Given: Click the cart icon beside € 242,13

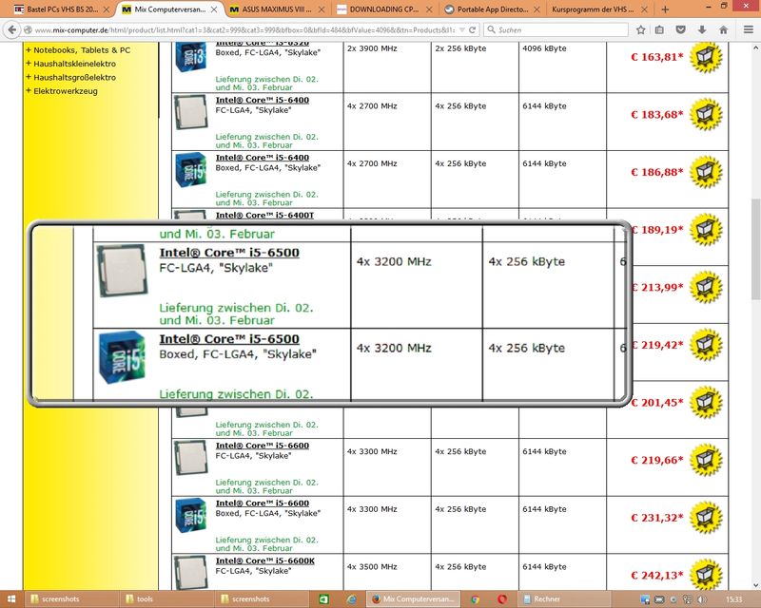Looking at the screenshot, I should [706, 575].
